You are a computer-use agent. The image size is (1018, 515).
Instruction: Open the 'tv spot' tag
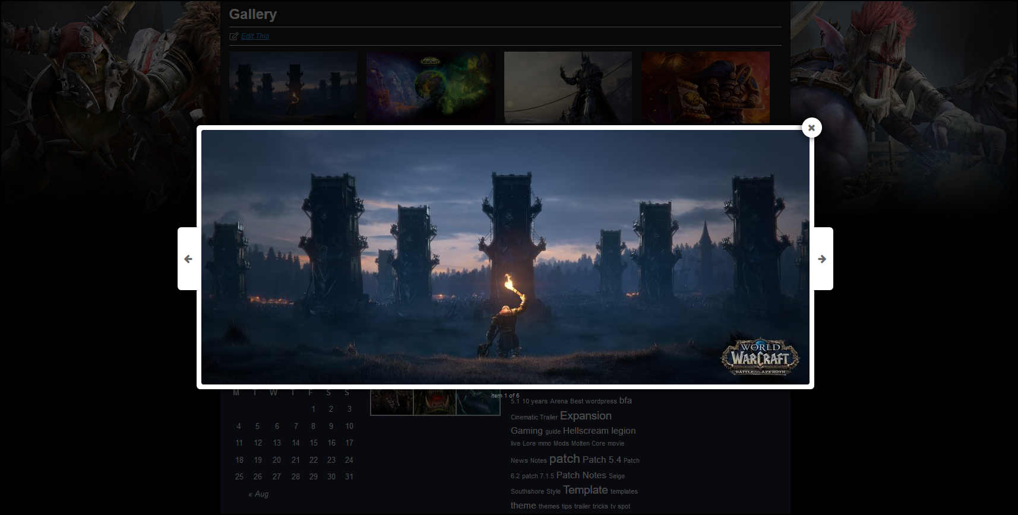[620, 506]
